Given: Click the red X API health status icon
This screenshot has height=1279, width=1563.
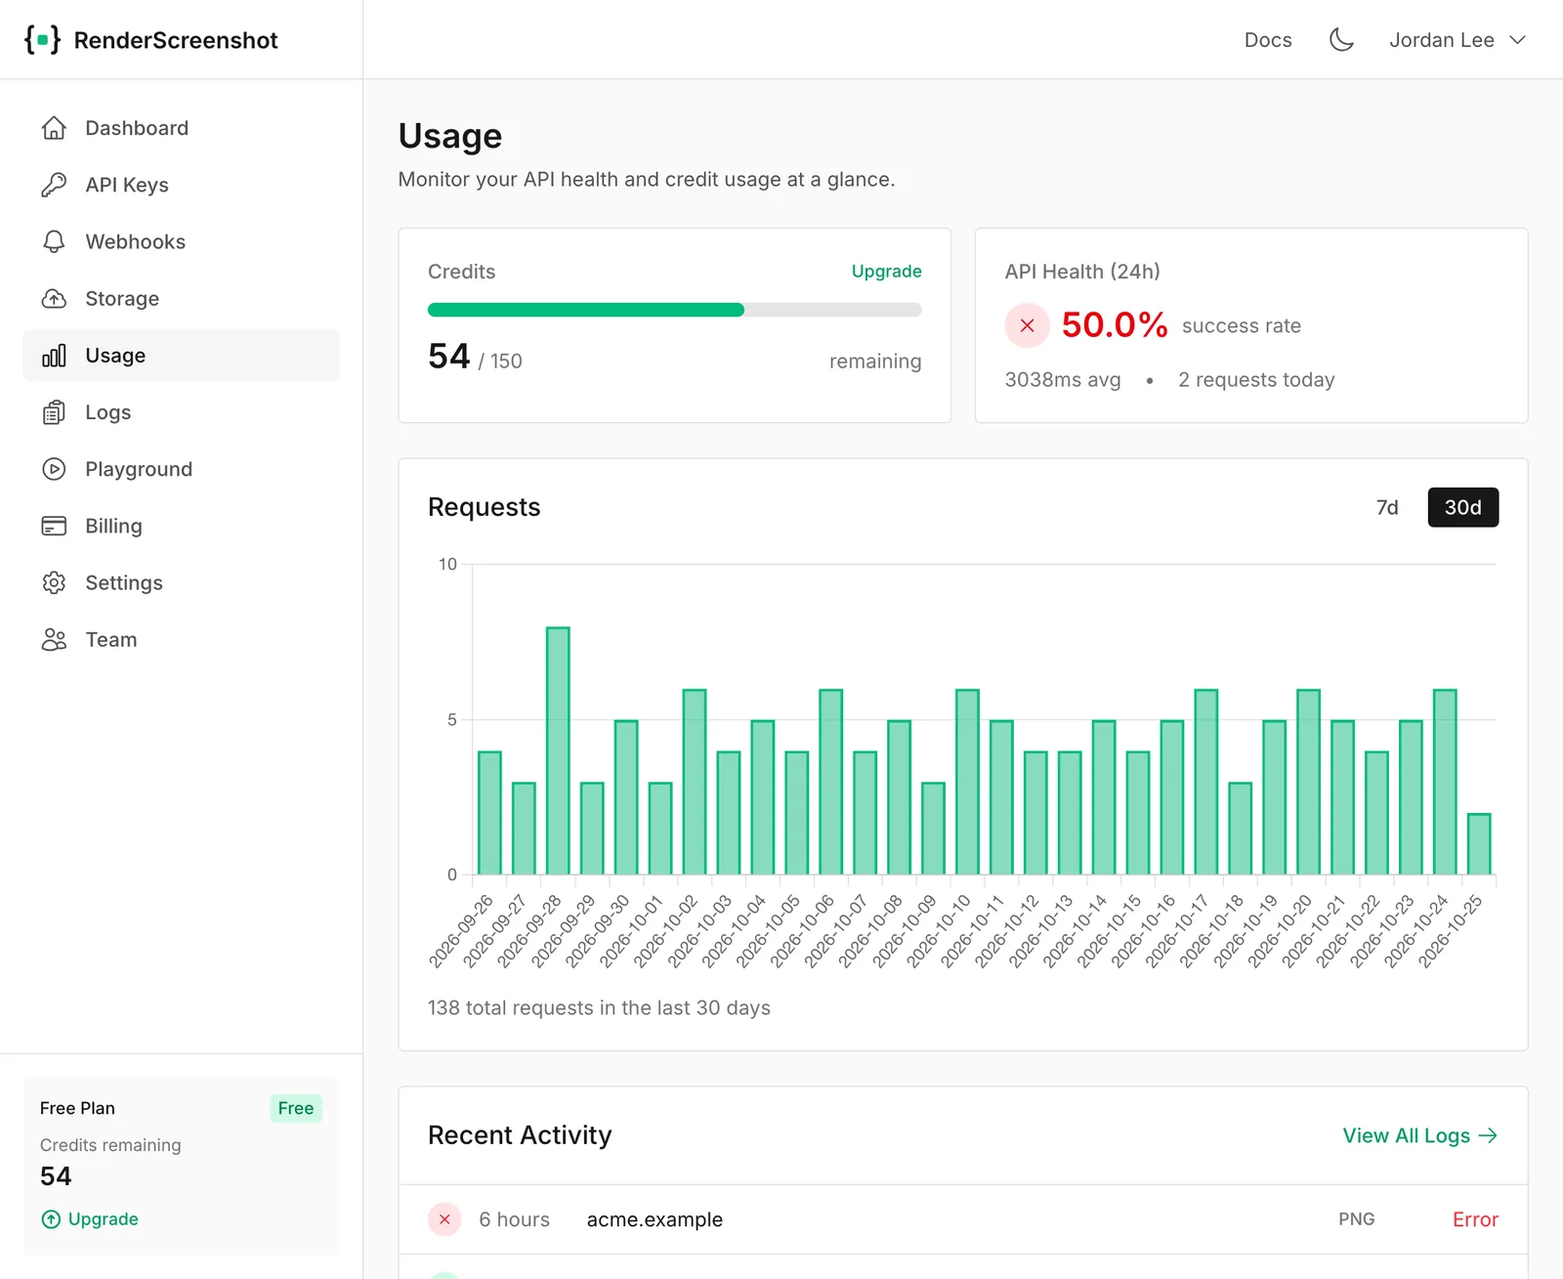Looking at the screenshot, I should (1027, 325).
